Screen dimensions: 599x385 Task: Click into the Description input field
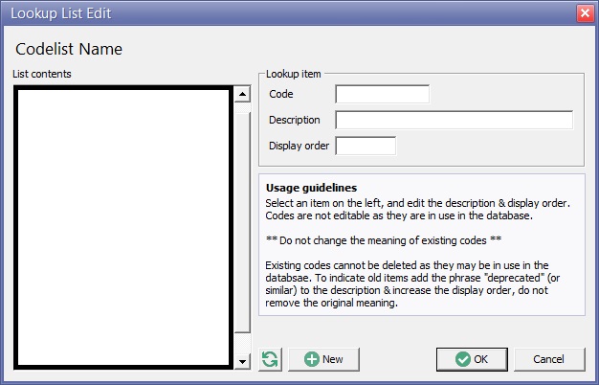point(454,120)
